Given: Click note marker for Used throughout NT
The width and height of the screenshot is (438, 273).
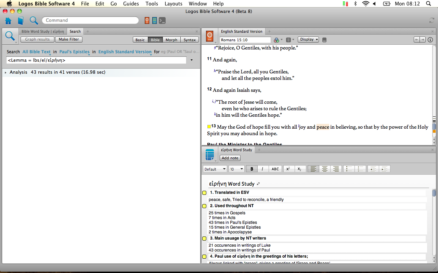Looking at the screenshot, I should click(x=204, y=206).
